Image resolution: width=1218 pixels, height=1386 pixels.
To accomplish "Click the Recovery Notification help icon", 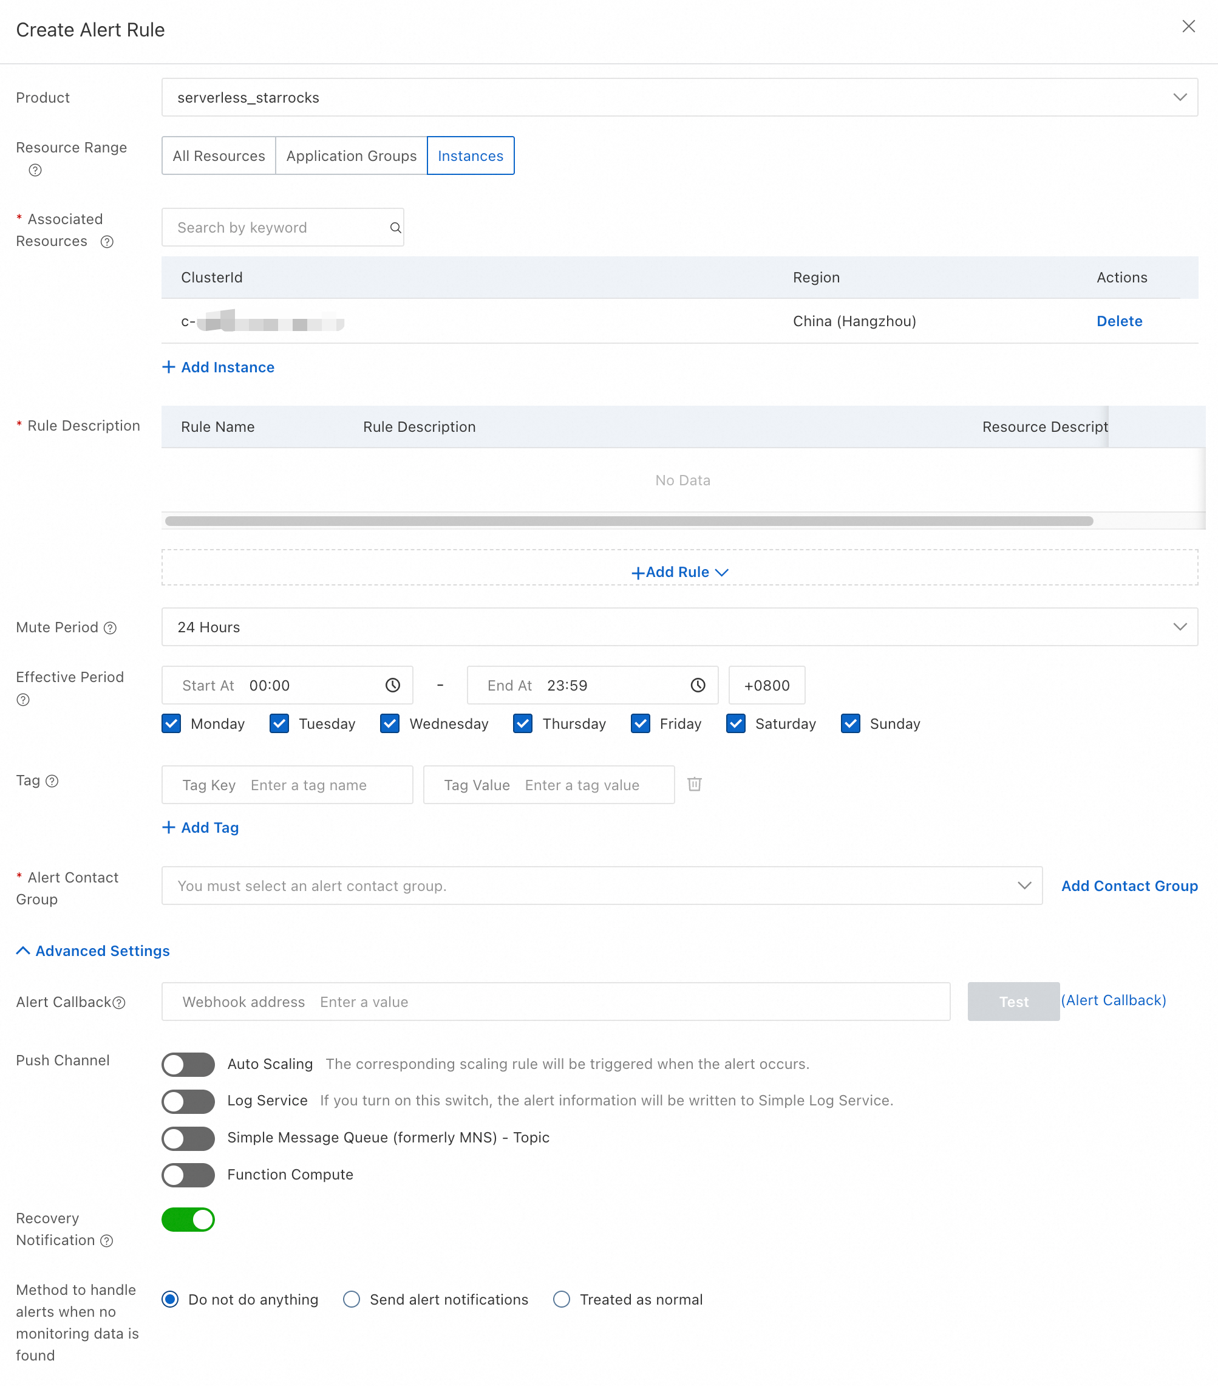I will coord(107,1241).
